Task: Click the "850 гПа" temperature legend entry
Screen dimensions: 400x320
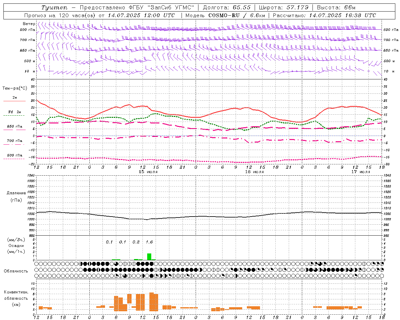Action: (15, 127)
